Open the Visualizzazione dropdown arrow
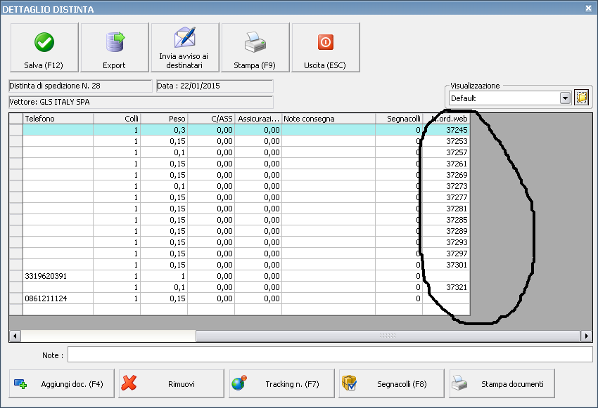The height and width of the screenshot is (408, 598). pos(565,98)
